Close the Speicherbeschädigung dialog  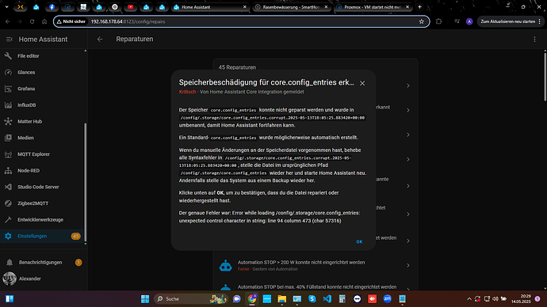[x=362, y=84]
